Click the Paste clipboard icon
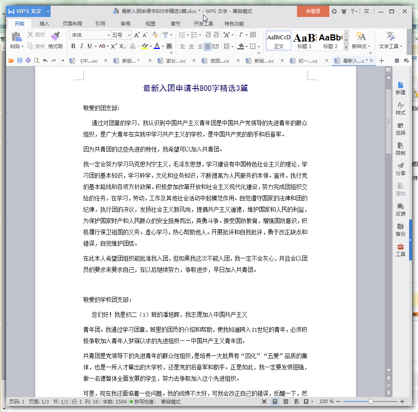The width and height of the screenshot is (418, 412). tap(17, 36)
